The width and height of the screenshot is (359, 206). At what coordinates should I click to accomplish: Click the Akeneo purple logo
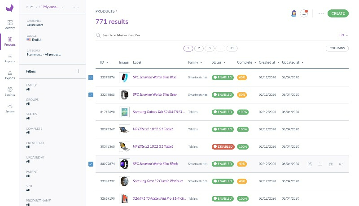coord(9,8)
